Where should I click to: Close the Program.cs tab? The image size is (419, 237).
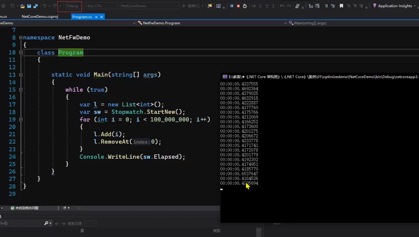coord(102,17)
